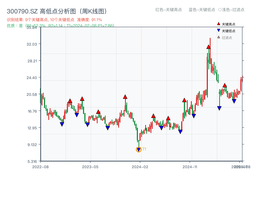This screenshot has width=269, height=201.
Task: Select the last red key-high marker near 2025
Action: 225,85
